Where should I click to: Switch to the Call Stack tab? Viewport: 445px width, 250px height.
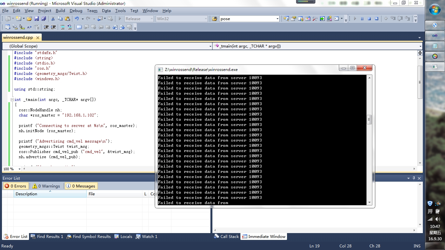pyautogui.click(x=226, y=237)
